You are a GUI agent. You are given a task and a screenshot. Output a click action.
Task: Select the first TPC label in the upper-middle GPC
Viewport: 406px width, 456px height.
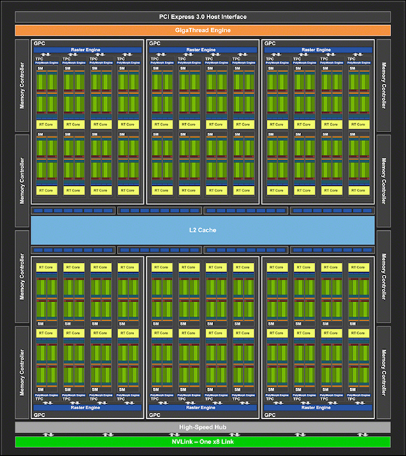[x=154, y=59]
